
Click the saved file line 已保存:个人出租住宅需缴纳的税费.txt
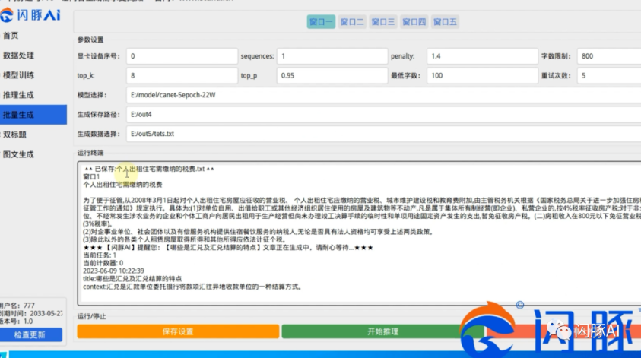point(149,169)
